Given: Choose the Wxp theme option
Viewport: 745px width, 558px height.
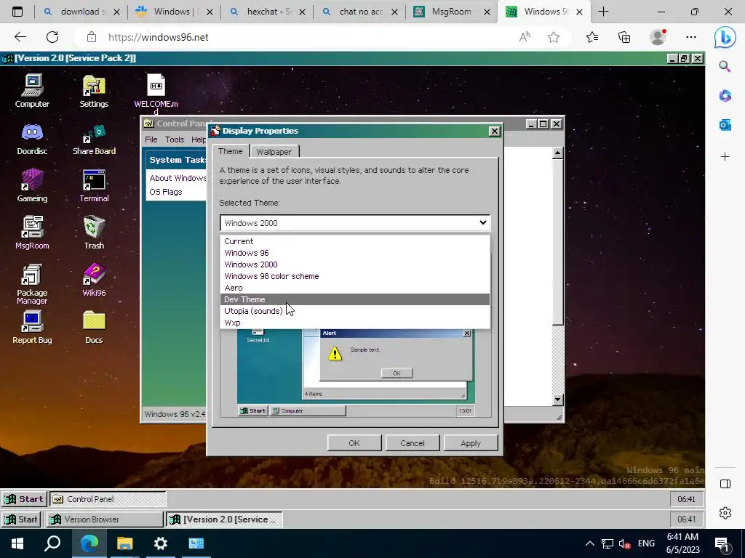Looking at the screenshot, I should point(355,323).
